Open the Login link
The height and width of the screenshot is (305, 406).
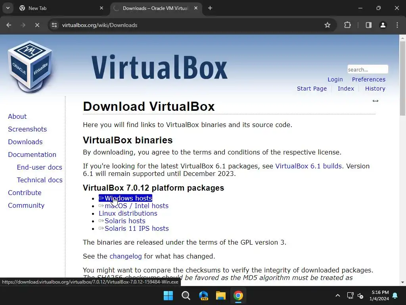[x=335, y=79]
